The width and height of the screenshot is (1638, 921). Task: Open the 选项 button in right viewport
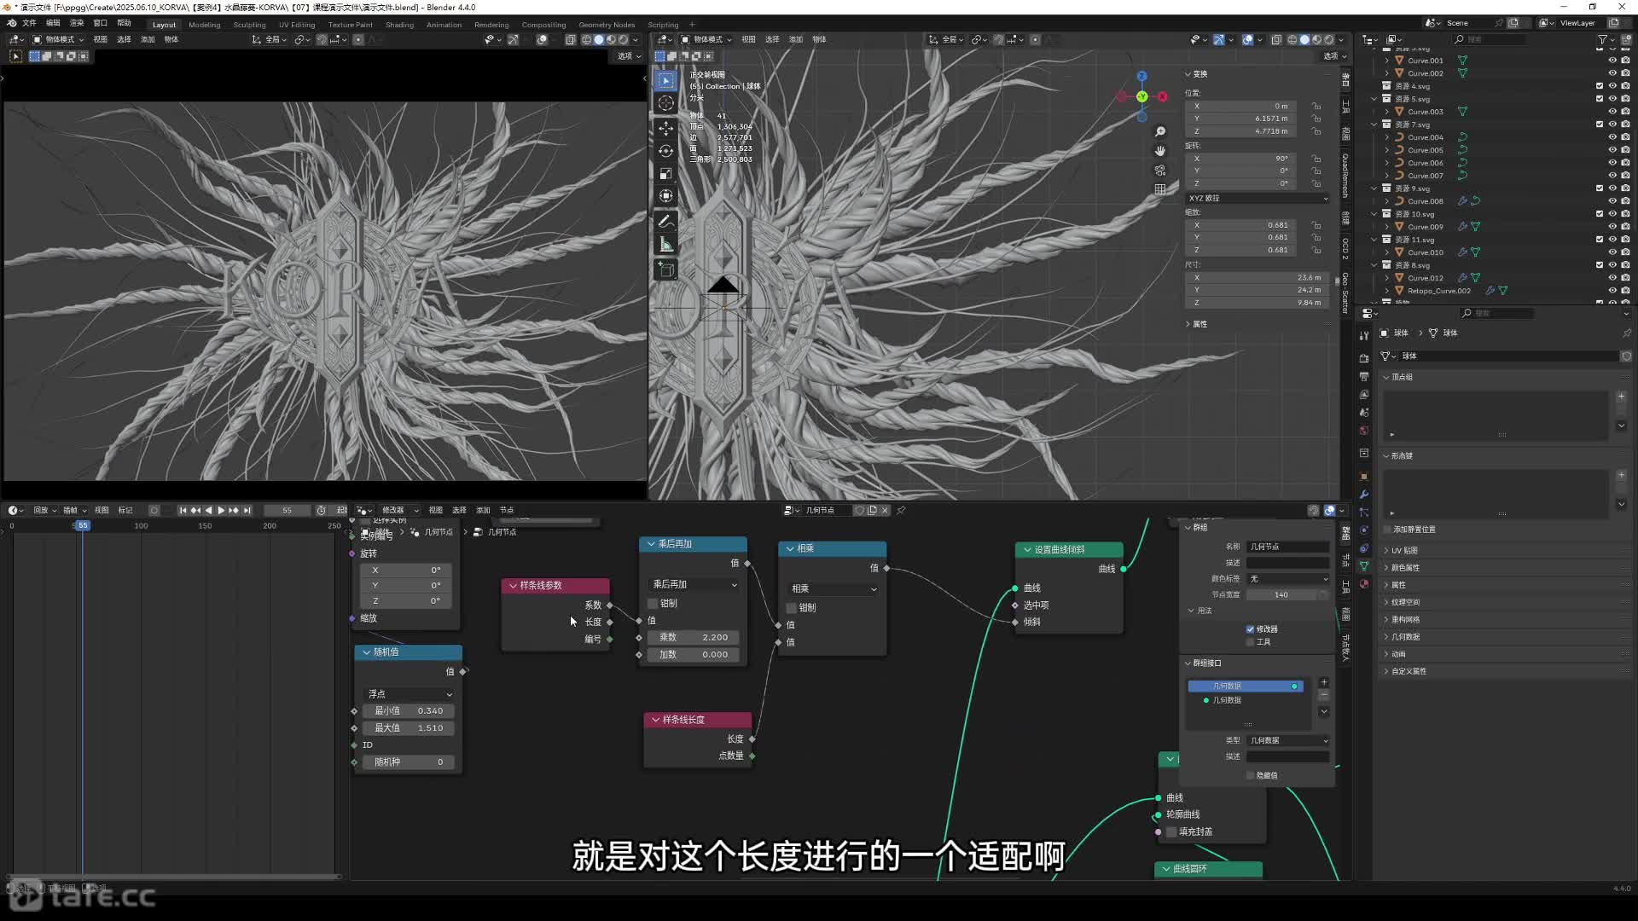pyautogui.click(x=1334, y=56)
